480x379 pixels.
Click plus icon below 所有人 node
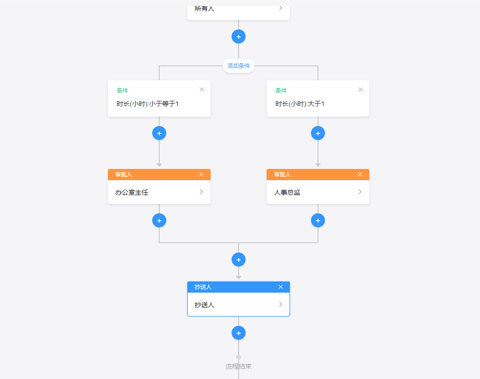[239, 36]
